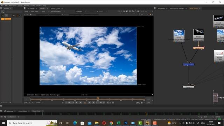Click the Read8 node thumbnail
The width and height of the screenshot is (224, 126).
pos(219,53)
